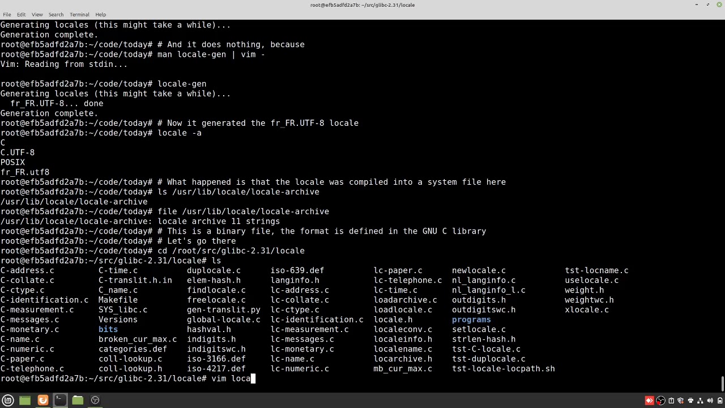This screenshot has width=725, height=408.
Task: Click the file name 'Versions'
Action: [x=118, y=320]
